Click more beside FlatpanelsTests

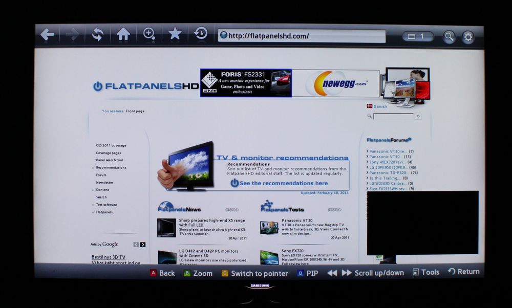pos(335,210)
